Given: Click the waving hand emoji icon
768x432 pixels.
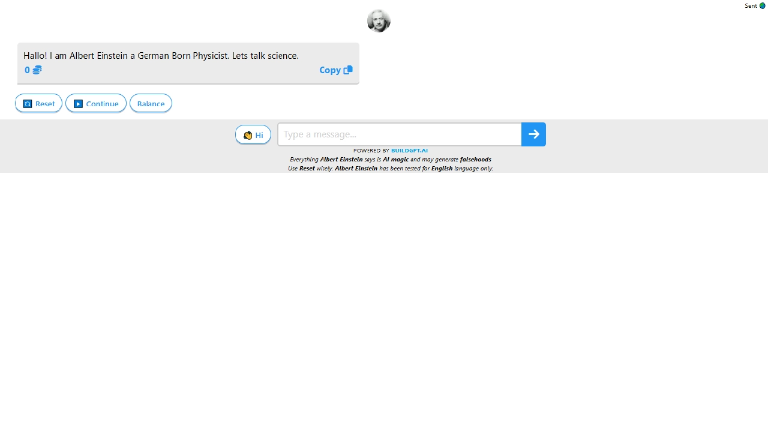Looking at the screenshot, I should [x=248, y=135].
